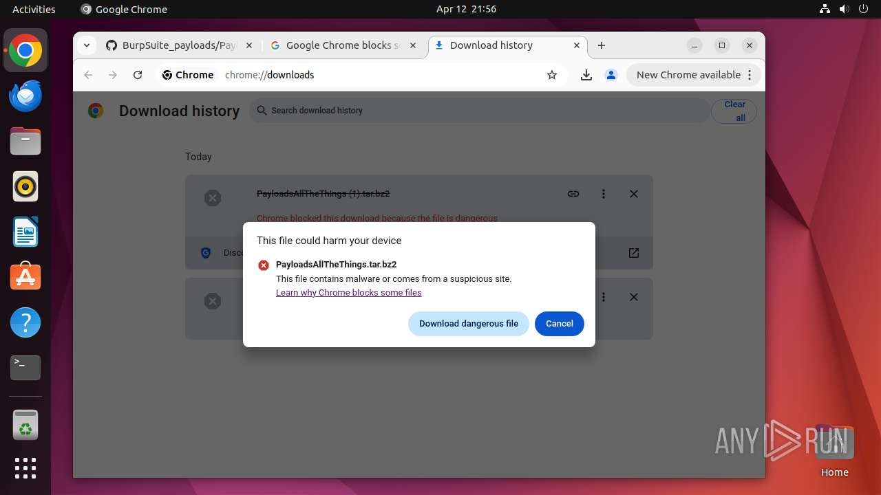Open a new Chrome tab

(x=602, y=45)
